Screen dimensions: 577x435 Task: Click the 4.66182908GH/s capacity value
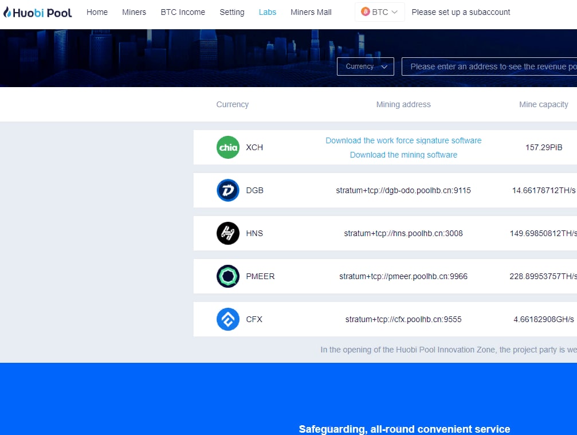tap(544, 319)
